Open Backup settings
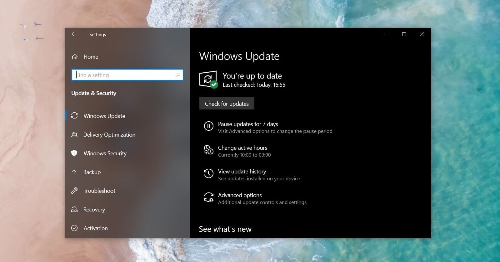500x262 pixels. 92,172
